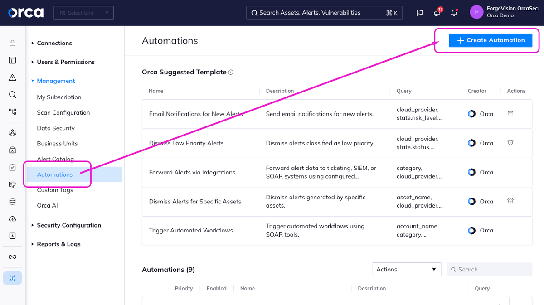Click the Orca logo in header

pyautogui.click(x=26, y=13)
